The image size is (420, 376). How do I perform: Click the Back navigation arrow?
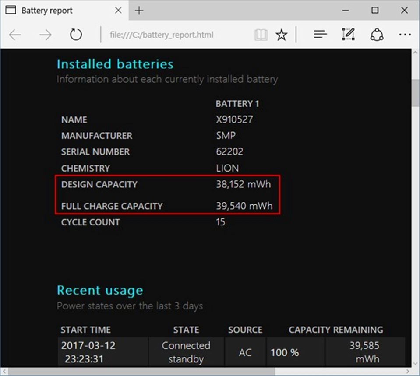tap(15, 34)
